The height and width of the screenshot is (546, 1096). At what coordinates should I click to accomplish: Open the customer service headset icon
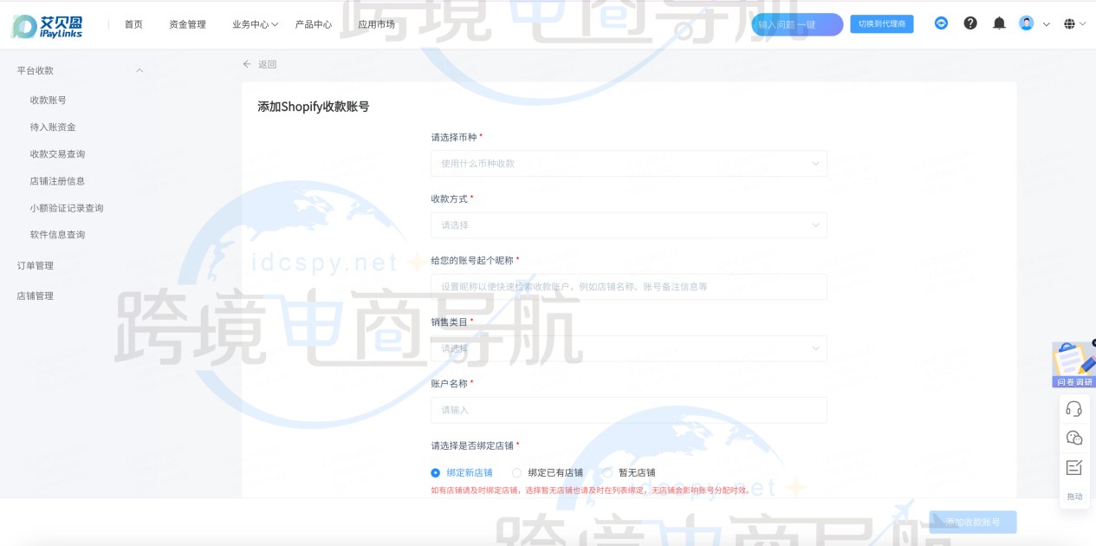pos(1074,407)
